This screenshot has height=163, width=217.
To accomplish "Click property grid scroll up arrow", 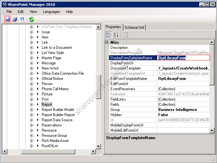I will tap(212, 42).
